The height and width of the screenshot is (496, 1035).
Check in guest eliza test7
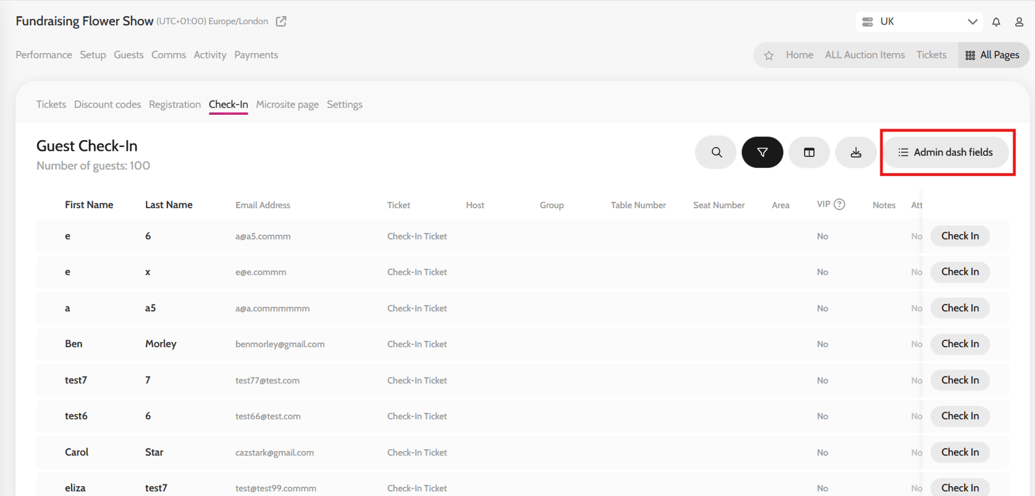tap(960, 488)
